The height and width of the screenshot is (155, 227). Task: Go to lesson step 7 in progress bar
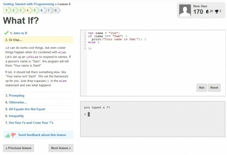click(x=49, y=10)
